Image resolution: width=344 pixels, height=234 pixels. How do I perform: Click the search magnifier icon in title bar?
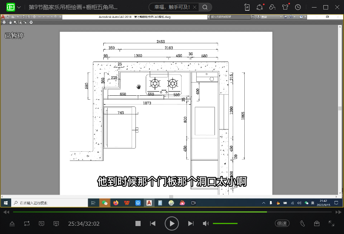click(205, 7)
